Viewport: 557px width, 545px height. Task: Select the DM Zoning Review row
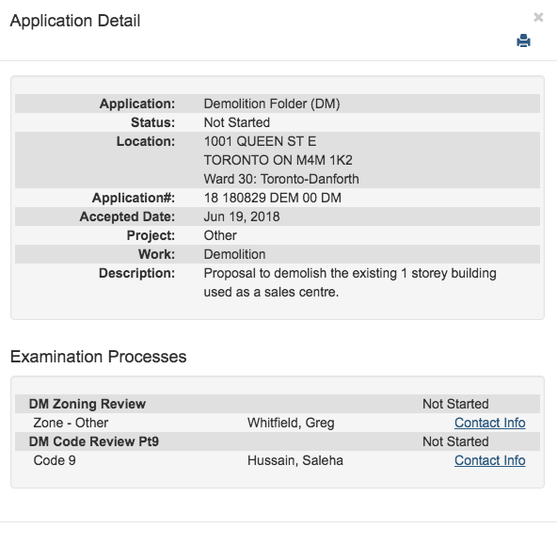[x=278, y=404]
